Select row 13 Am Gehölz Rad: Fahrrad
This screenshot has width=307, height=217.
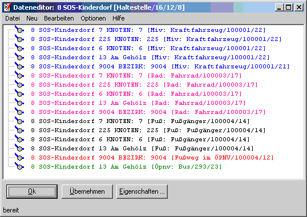click(138, 103)
